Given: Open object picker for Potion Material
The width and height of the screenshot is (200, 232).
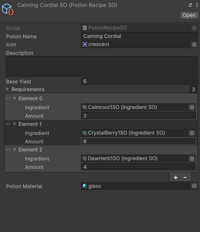Looking at the screenshot, I should point(194,186).
